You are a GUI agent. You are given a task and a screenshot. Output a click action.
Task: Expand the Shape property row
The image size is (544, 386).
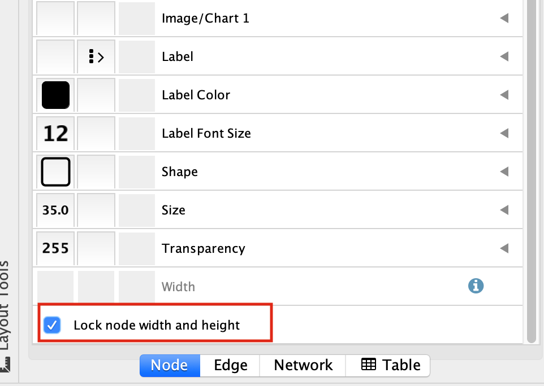504,172
